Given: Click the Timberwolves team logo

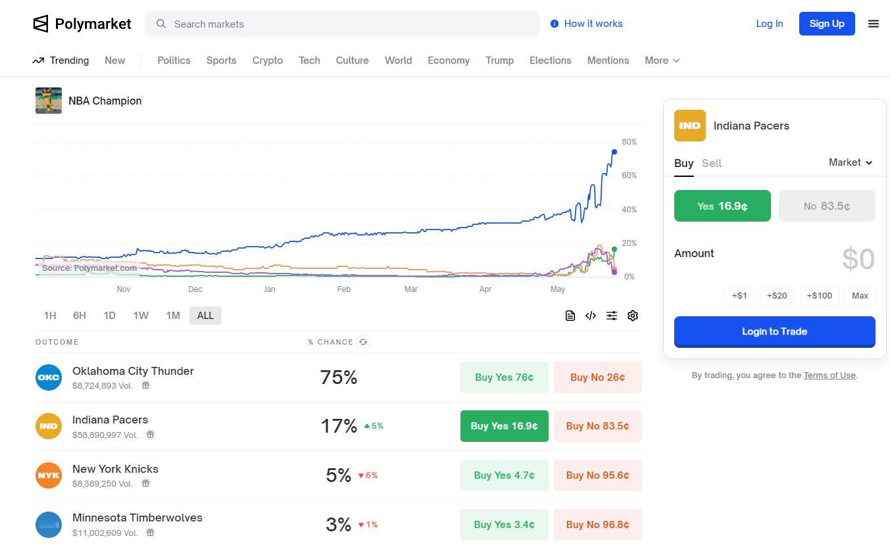Looking at the screenshot, I should 49,525.
